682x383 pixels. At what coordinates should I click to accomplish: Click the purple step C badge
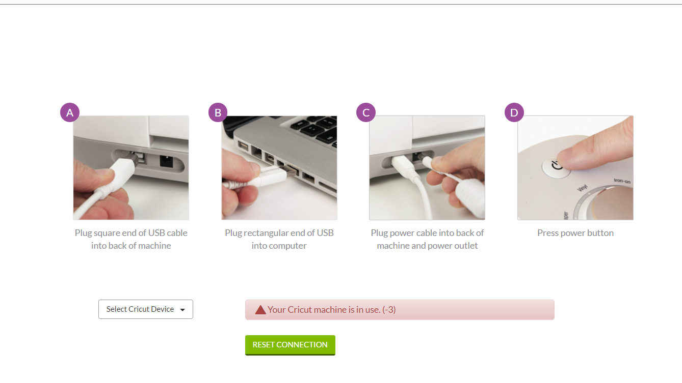[366, 112]
